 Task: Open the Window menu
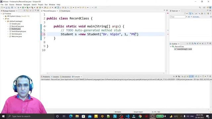[52, 5]
